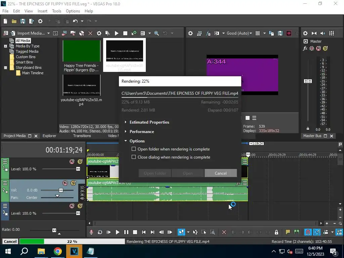The height and width of the screenshot is (258, 344).
Task: Remove selected media with red X icon
Action: (x=90, y=33)
